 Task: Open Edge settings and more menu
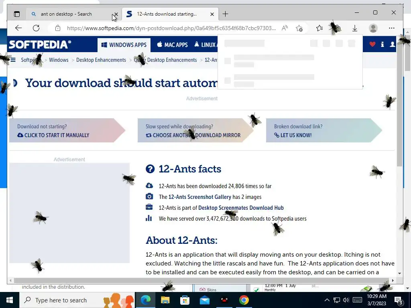(x=392, y=28)
